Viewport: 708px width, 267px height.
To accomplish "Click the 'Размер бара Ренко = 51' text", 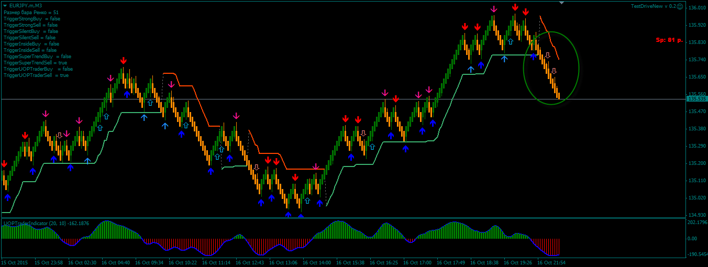I will (31, 12).
